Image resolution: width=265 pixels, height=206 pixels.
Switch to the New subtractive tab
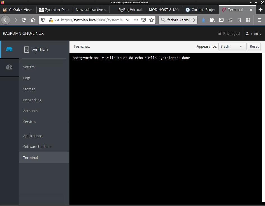click(x=91, y=10)
